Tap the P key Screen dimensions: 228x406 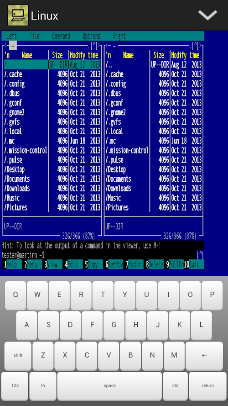[x=212, y=295]
